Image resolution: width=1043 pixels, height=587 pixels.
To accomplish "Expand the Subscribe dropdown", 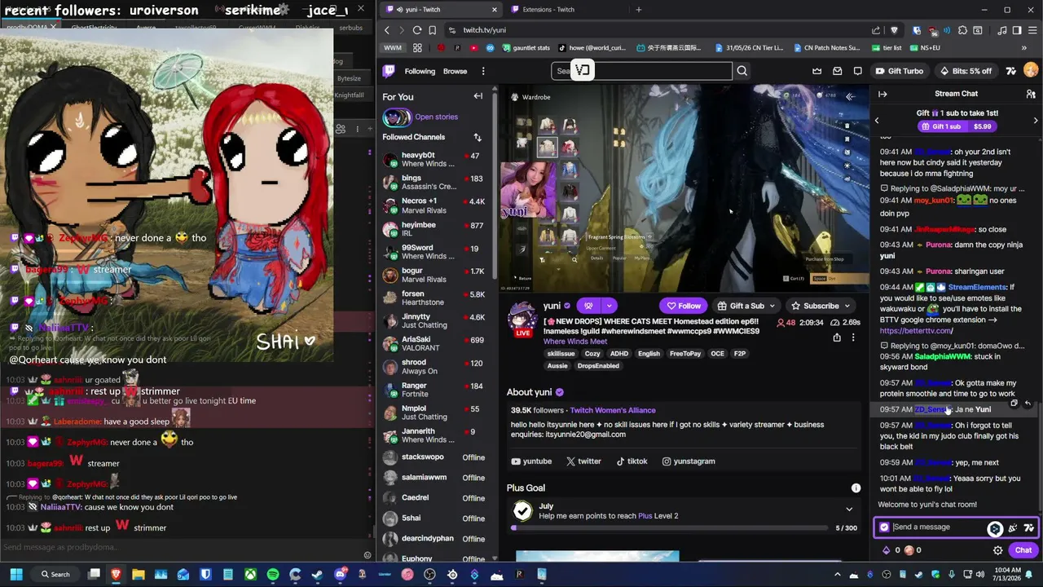I will [847, 306].
